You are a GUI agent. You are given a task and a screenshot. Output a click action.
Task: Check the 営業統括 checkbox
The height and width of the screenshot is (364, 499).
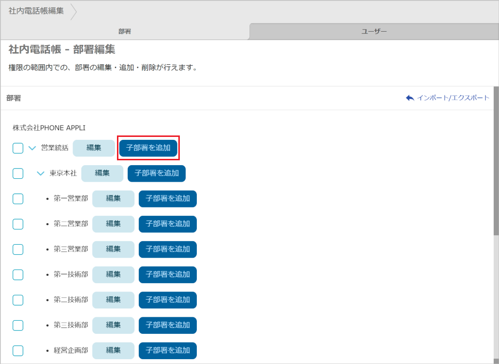18,148
